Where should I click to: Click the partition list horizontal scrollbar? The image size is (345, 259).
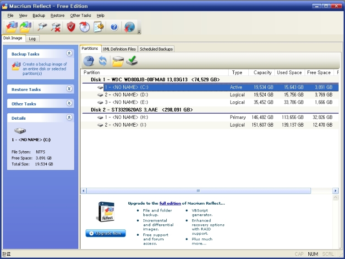pyautogui.click(x=198, y=190)
